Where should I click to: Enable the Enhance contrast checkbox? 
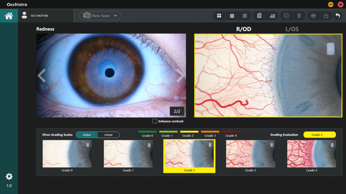tap(155, 121)
